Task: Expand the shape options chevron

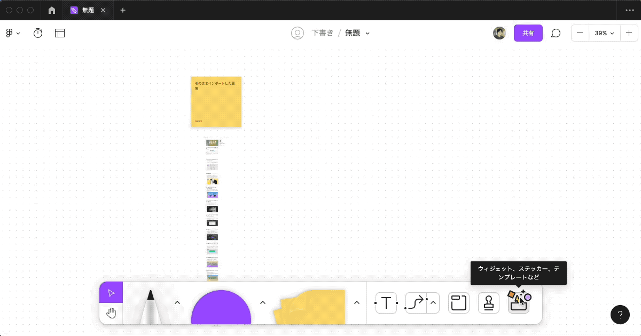Action: pyautogui.click(x=263, y=302)
